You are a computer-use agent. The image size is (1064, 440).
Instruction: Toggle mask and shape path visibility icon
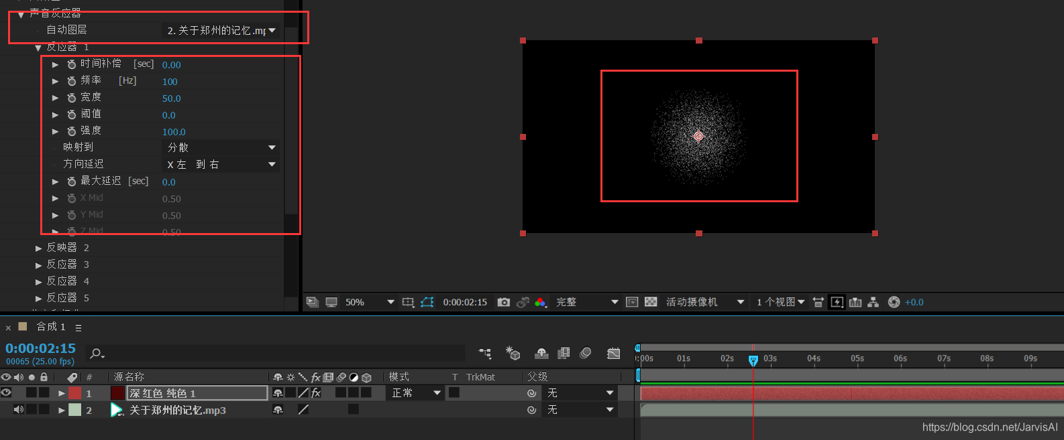point(427,302)
